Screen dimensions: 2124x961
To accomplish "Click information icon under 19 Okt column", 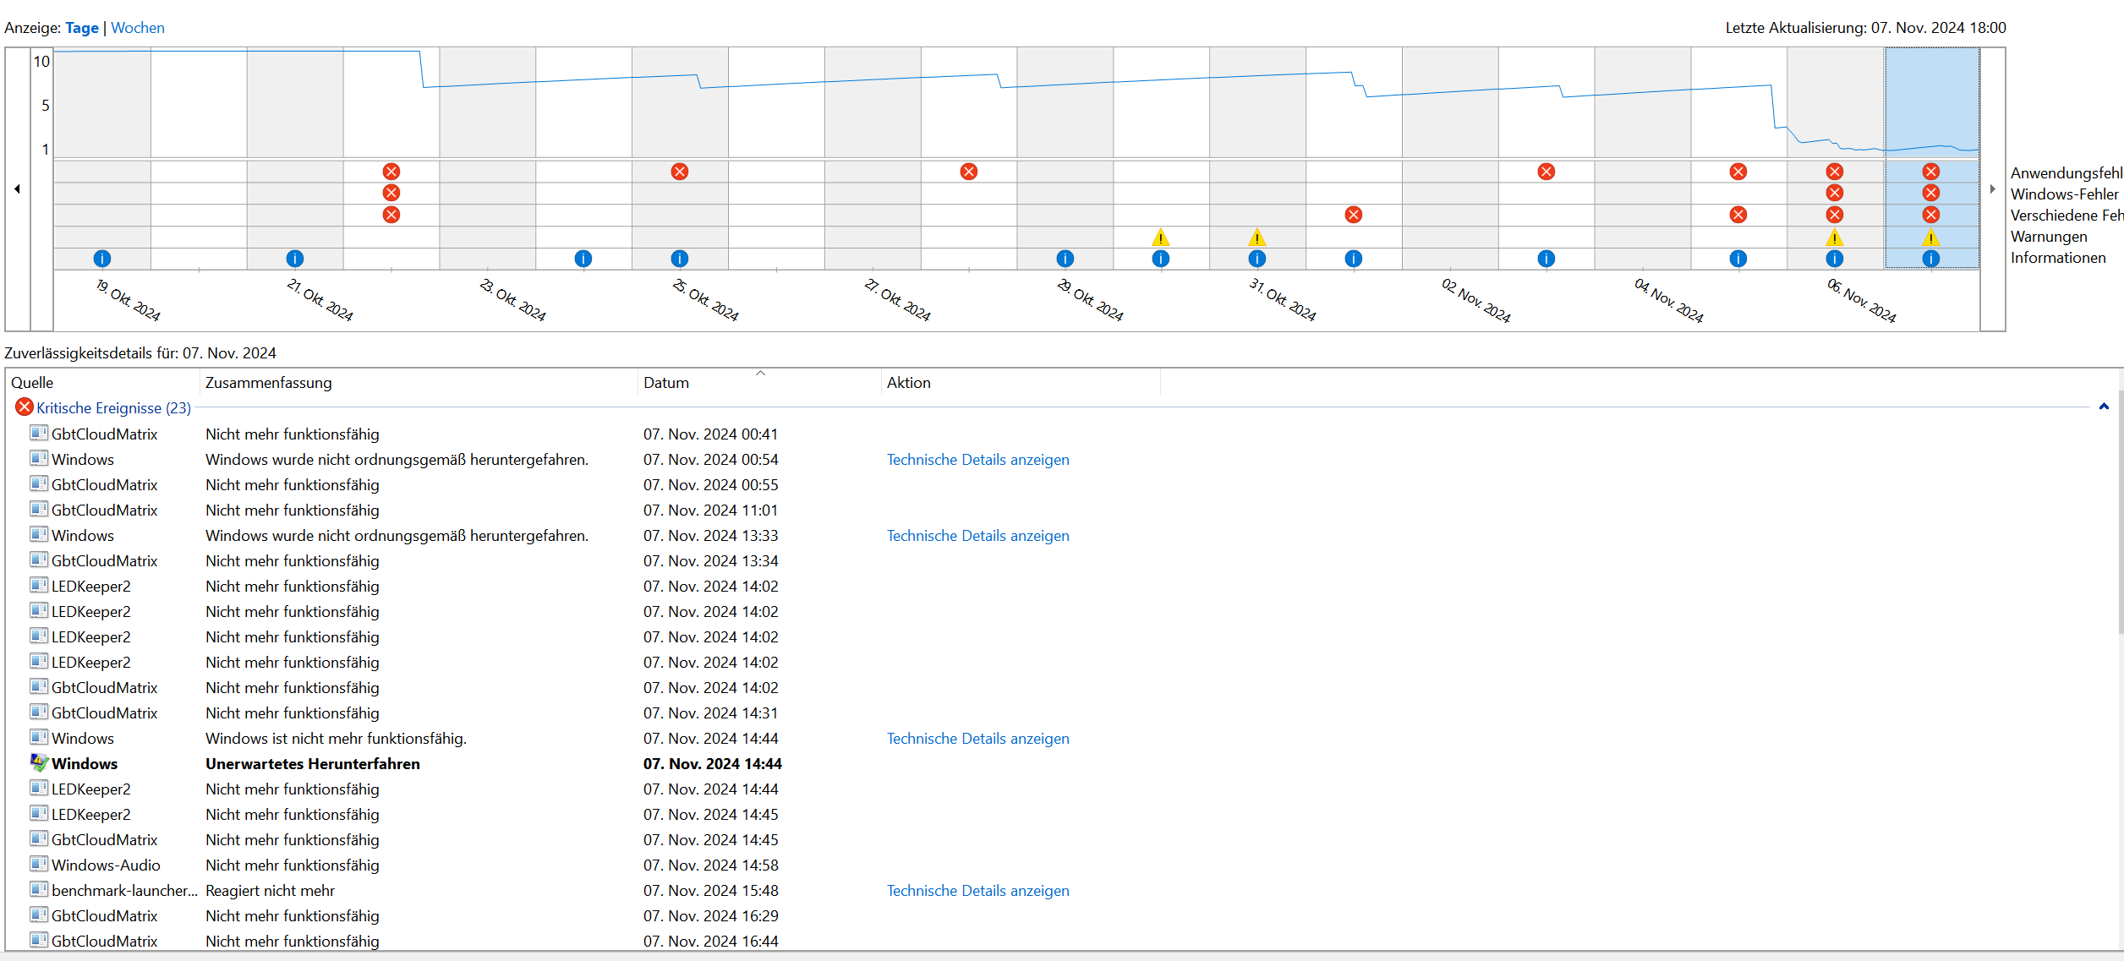I will (101, 259).
